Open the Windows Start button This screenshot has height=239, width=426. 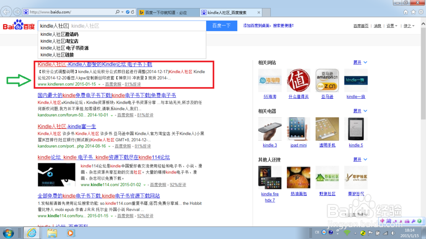tap(8, 233)
